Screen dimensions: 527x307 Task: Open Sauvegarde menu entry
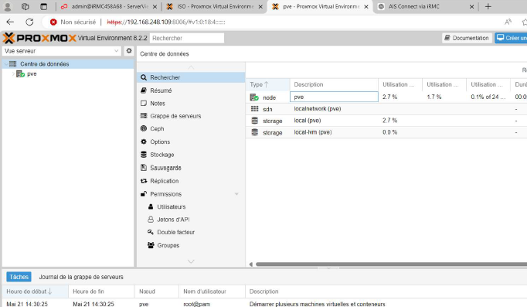(191, 168)
